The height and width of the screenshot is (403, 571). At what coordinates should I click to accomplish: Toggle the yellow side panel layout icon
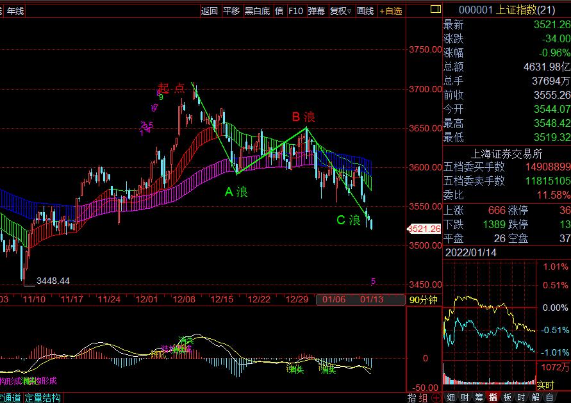coord(436,10)
